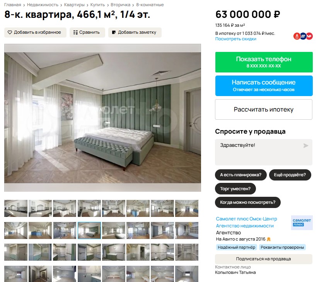Open the Самолет плюс agency logo
Screen dimensions: 324x282
click(302, 223)
